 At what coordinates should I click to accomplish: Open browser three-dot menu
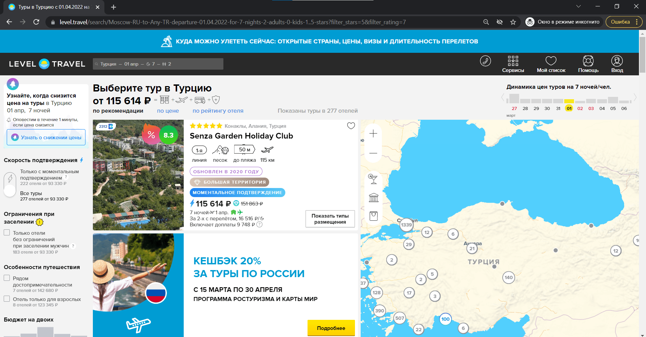point(637,22)
